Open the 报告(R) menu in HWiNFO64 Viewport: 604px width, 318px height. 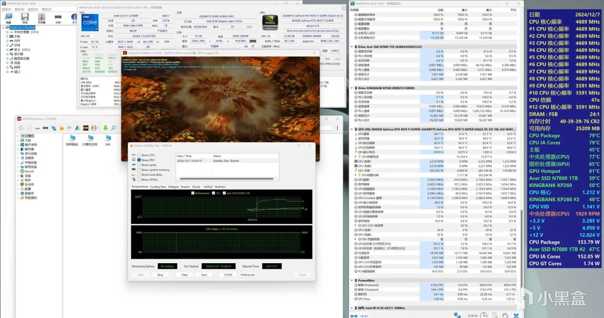tap(19, 9)
